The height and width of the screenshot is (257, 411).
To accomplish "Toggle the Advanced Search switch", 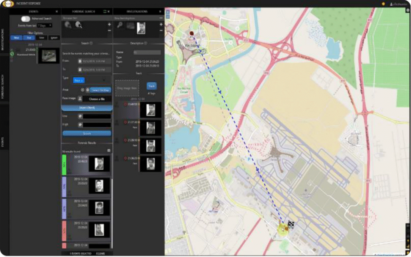I will (x=26, y=18).
